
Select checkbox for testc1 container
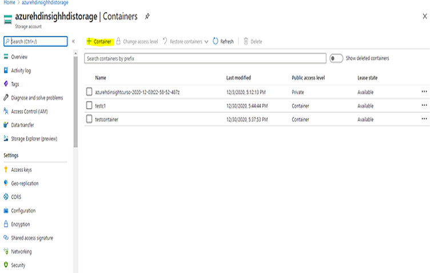[89, 105]
